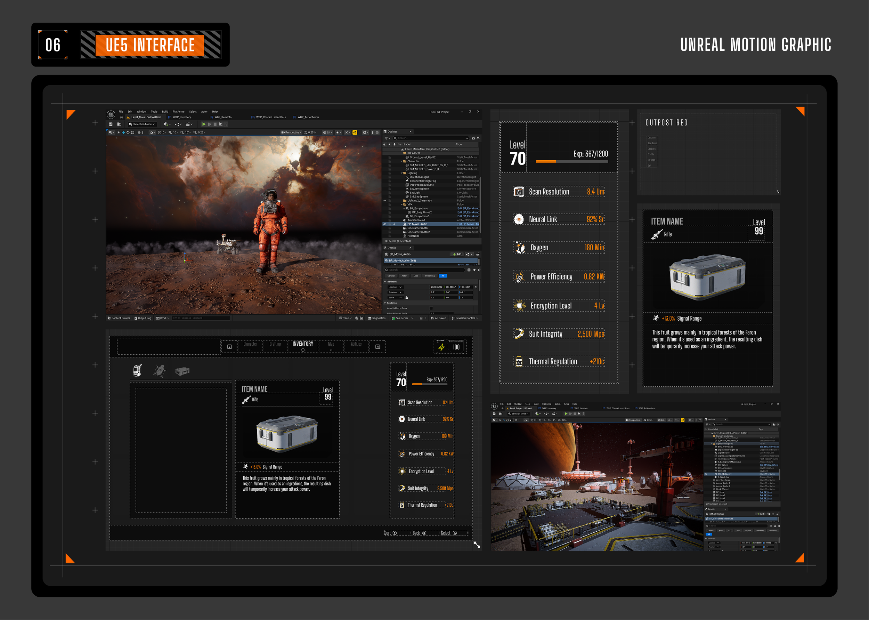The height and width of the screenshot is (620, 869).
Task: Collapse the Lighting folder in top Outliner
Action: (x=401, y=173)
